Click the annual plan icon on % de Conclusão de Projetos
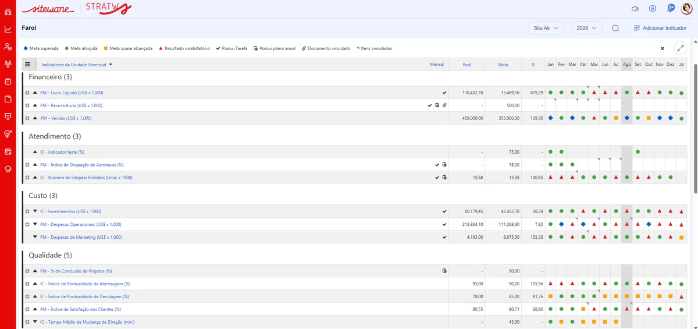The height and width of the screenshot is (329, 698). pyautogui.click(x=444, y=271)
